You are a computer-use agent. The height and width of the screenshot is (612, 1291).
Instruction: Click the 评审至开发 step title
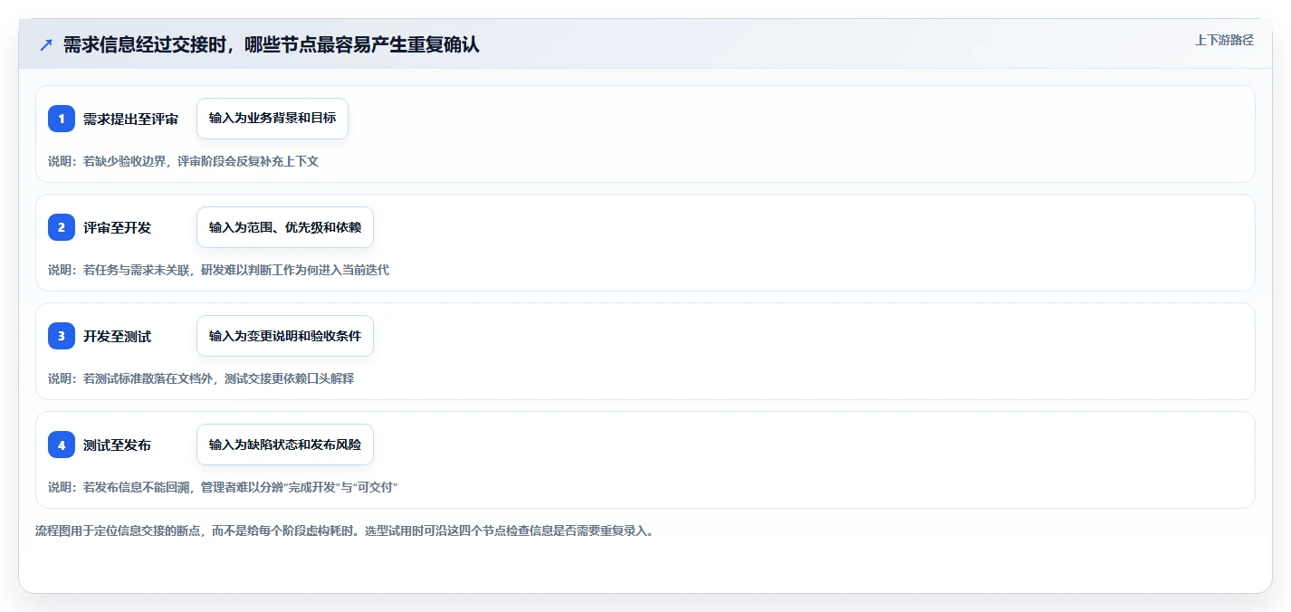(117, 227)
